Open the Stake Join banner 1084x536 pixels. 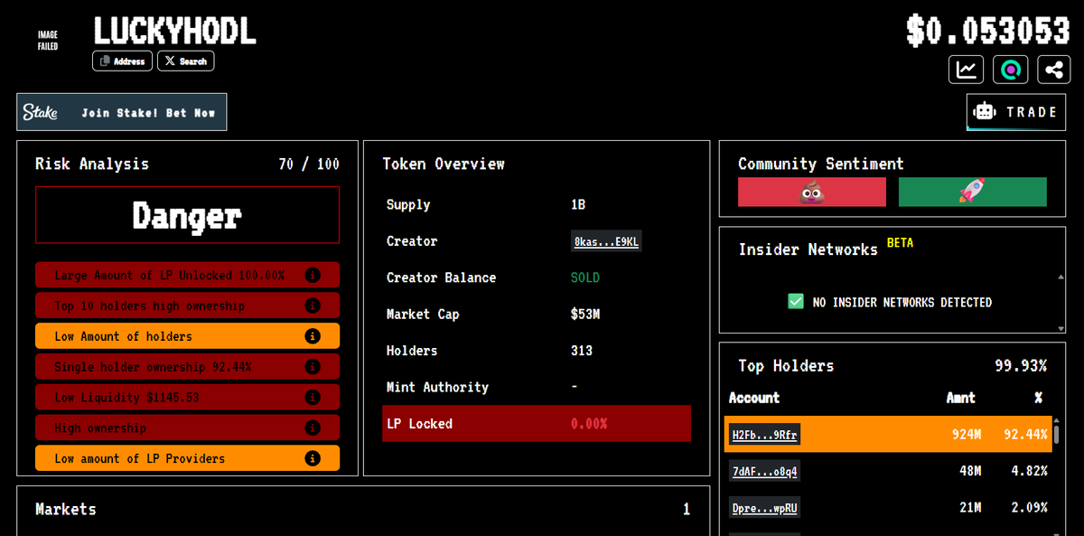[122, 112]
